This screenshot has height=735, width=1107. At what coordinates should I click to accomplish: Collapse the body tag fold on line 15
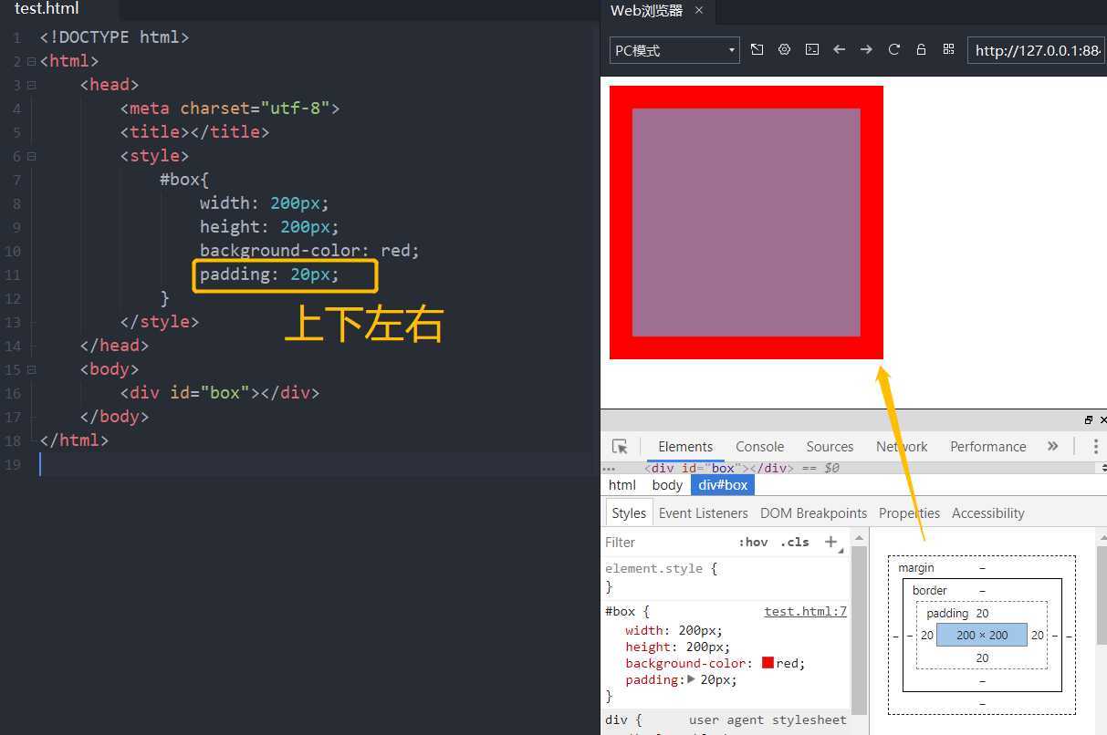[x=31, y=369]
